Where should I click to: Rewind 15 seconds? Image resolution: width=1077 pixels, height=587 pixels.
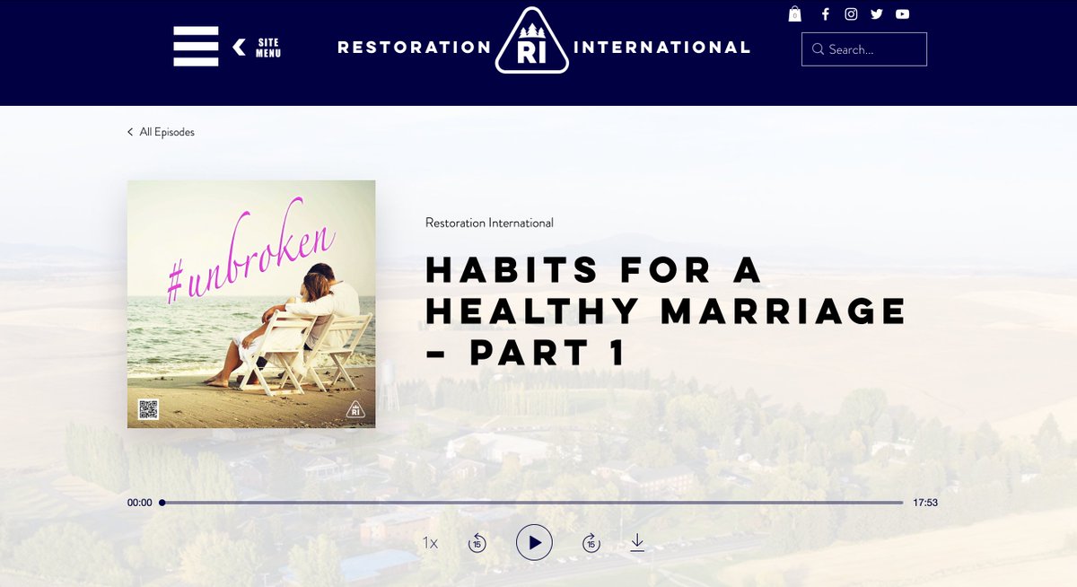pyautogui.click(x=477, y=543)
